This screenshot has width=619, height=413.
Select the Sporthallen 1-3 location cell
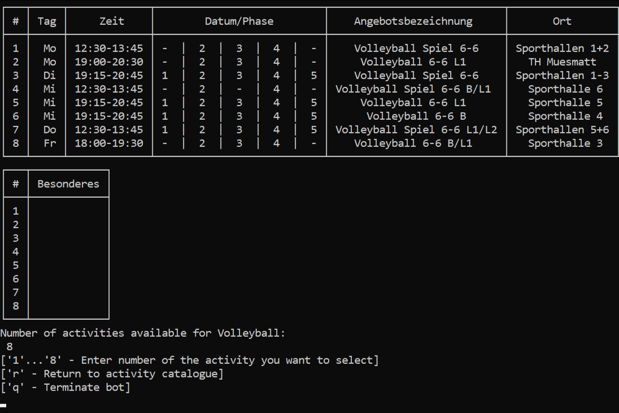point(562,75)
